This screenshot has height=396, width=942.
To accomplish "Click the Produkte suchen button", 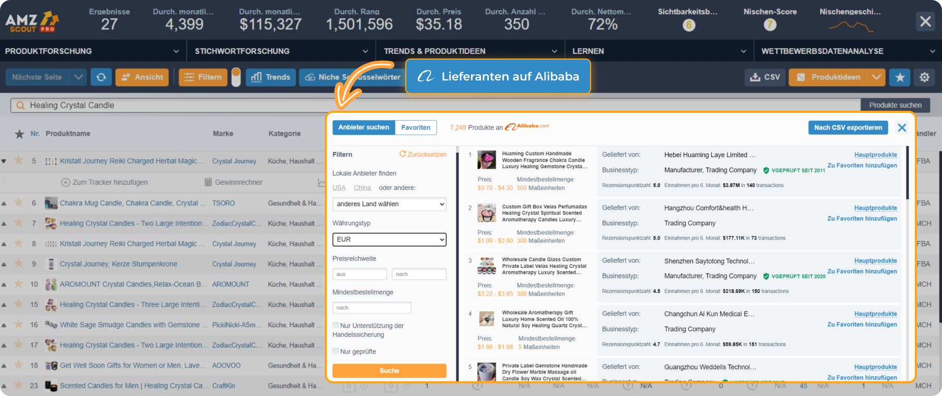I will [895, 105].
